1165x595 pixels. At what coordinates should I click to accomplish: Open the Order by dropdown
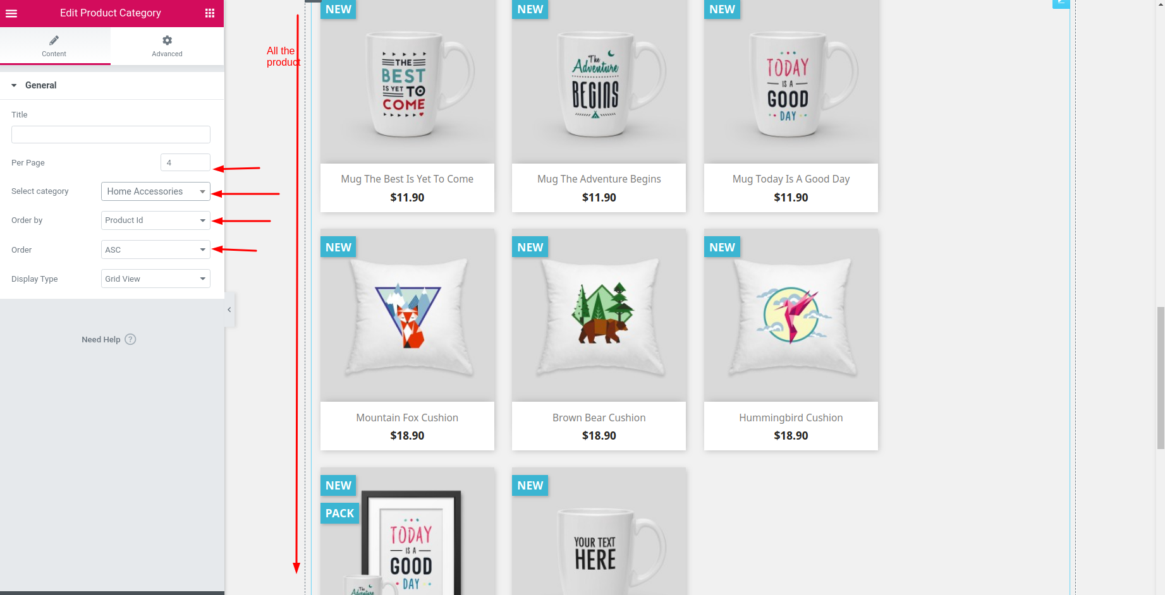point(156,220)
